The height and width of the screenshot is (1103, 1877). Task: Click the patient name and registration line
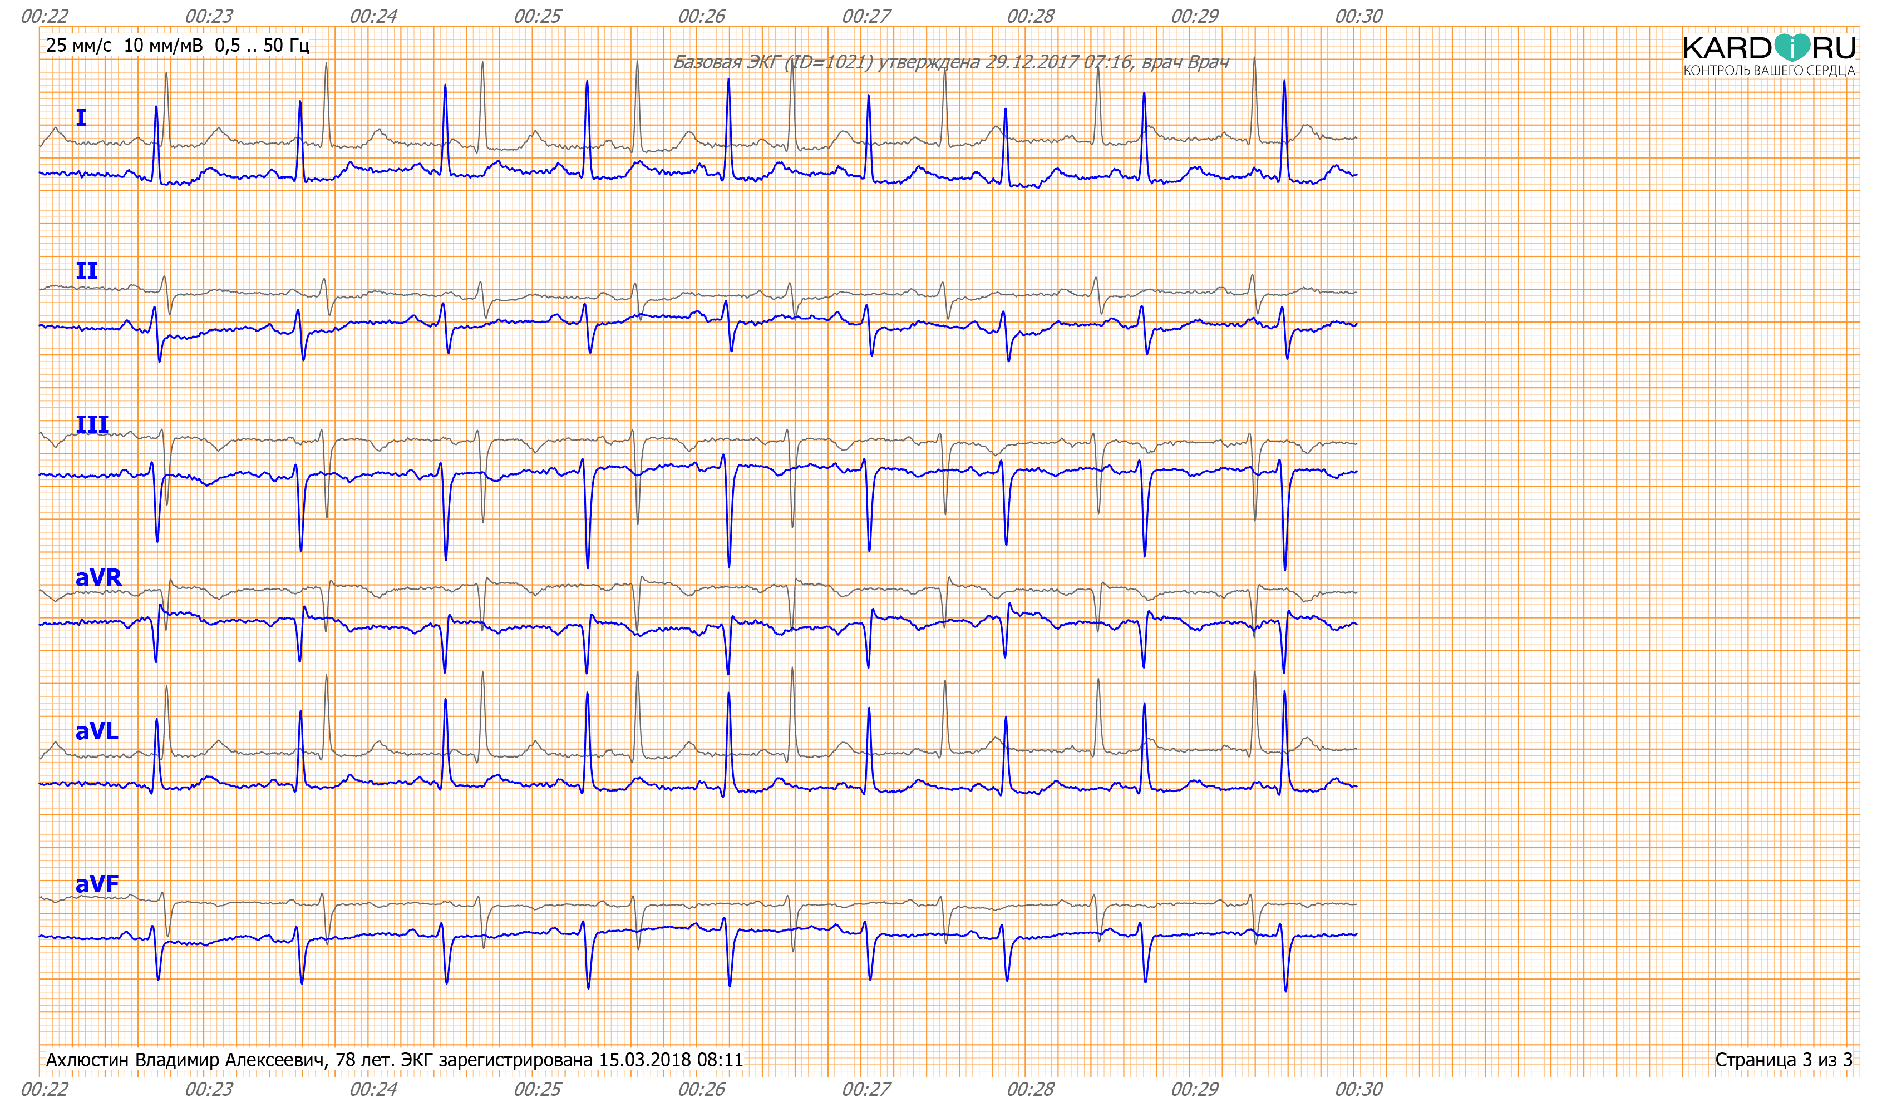pos(395,1059)
